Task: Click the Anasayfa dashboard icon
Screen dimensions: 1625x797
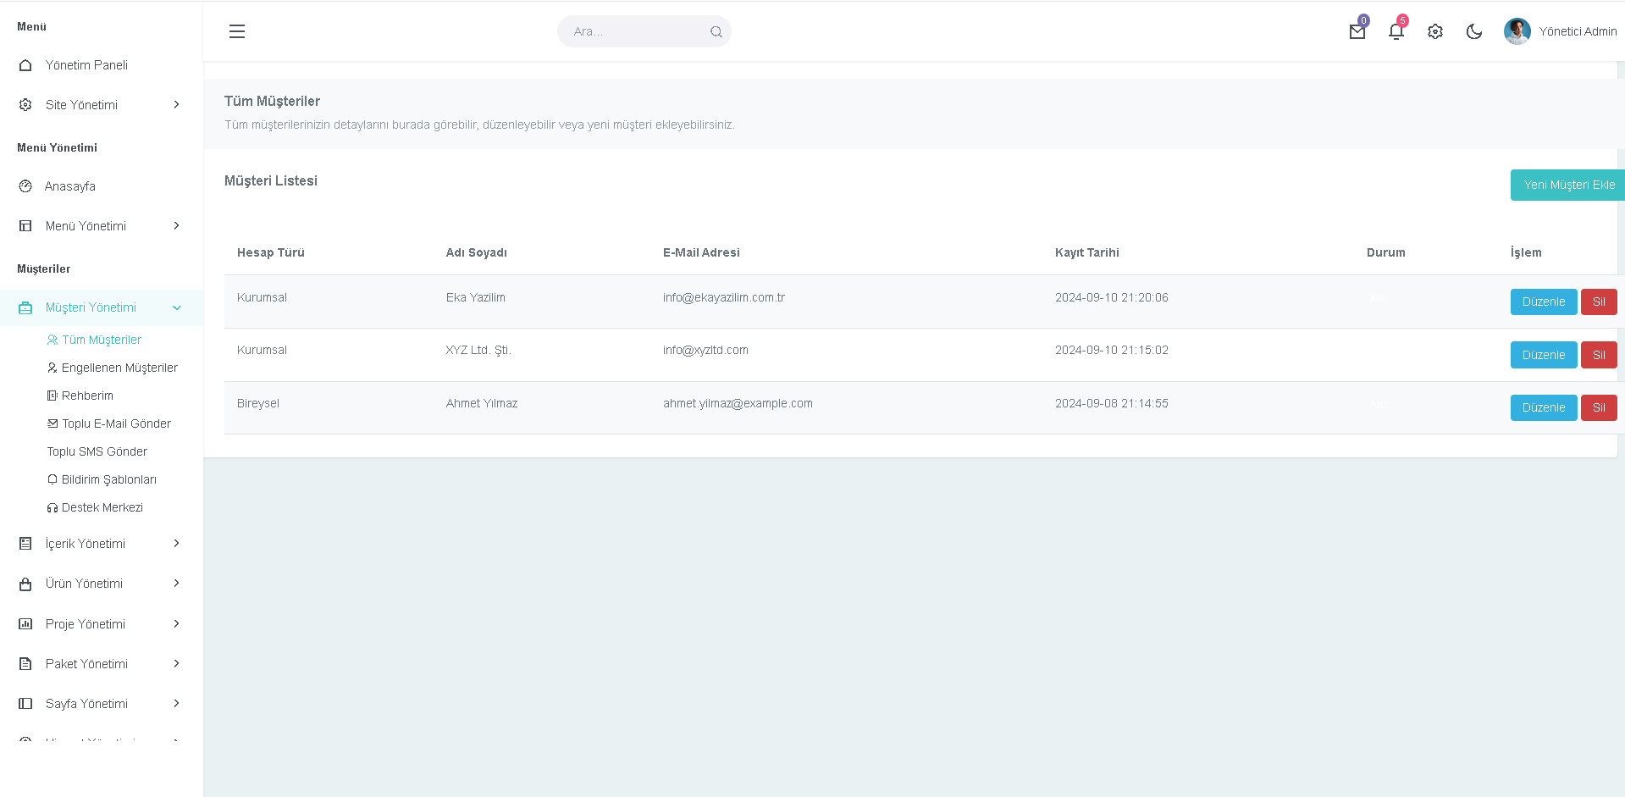Action: (x=25, y=186)
